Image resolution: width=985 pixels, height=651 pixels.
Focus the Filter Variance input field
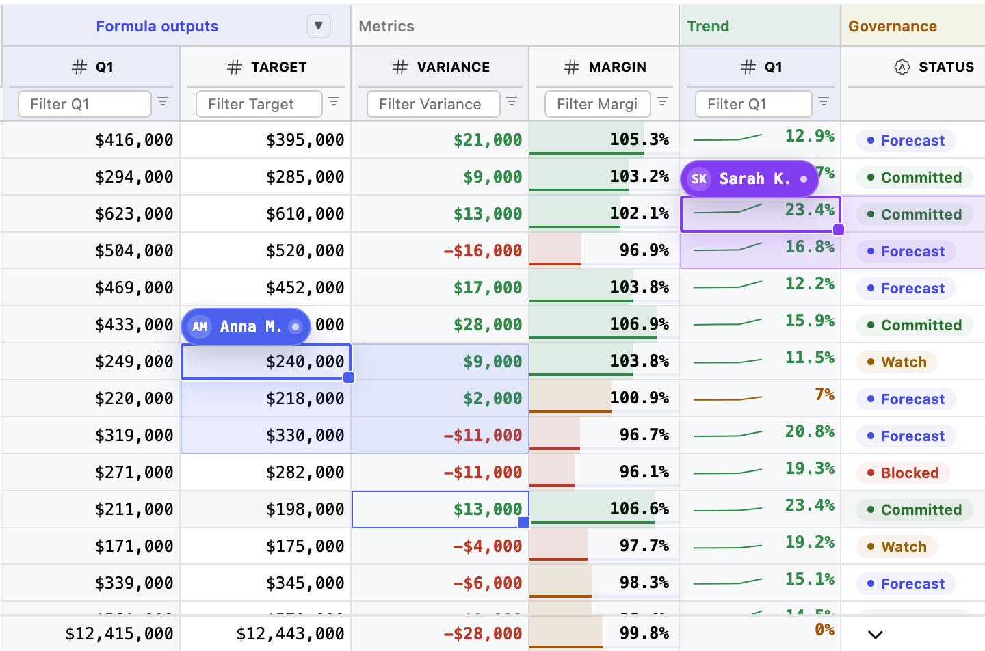coord(434,104)
